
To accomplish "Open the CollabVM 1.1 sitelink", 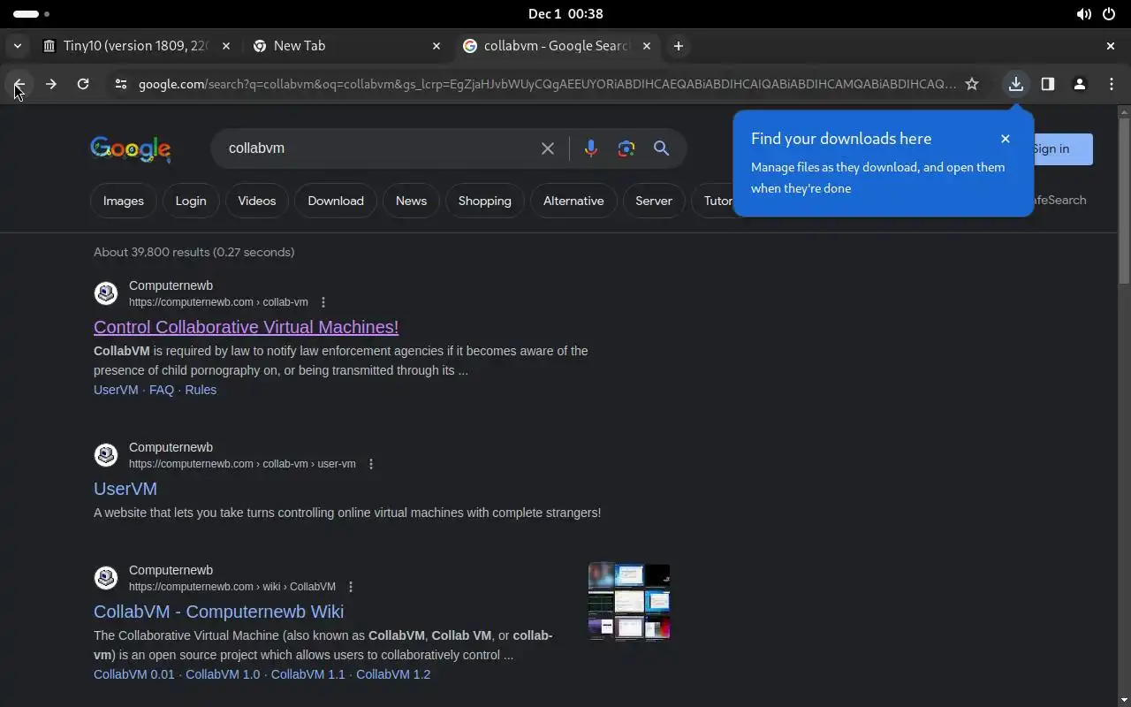I will click(308, 674).
